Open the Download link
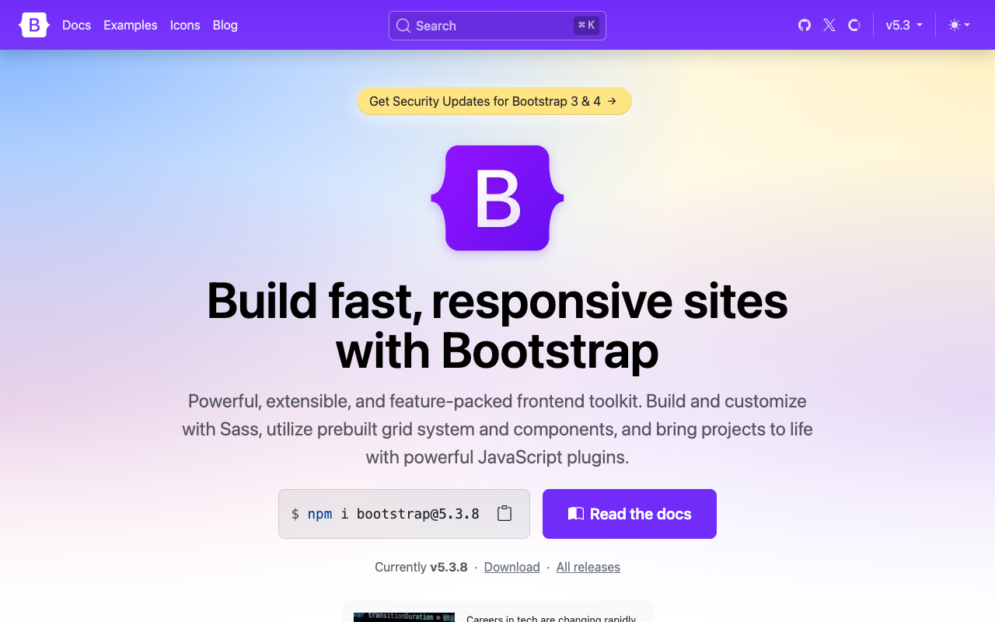Viewport: 995px width, 622px height. (511, 567)
